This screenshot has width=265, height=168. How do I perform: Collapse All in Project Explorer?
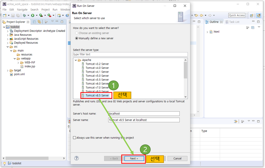34,22
